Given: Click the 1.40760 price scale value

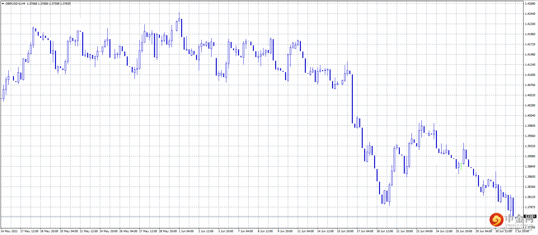Looking at the screenshot, I should pyautogui.click(x=530, y=85).
